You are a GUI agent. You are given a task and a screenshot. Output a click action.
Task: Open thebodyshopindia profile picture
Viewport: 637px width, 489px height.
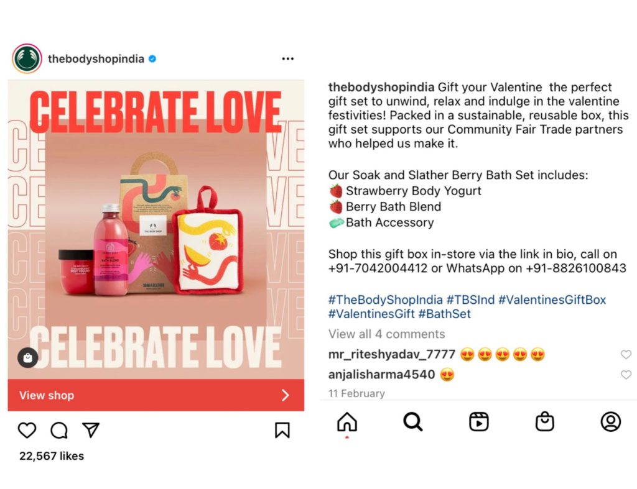click(x=27, y=59)
